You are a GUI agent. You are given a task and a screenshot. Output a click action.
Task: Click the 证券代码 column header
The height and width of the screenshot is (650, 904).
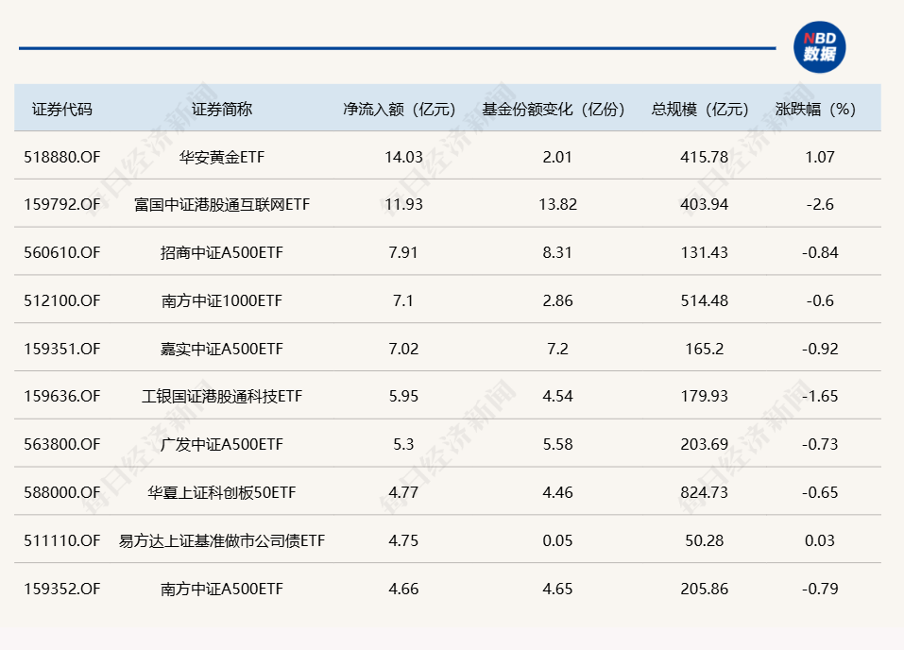point(62,109)
